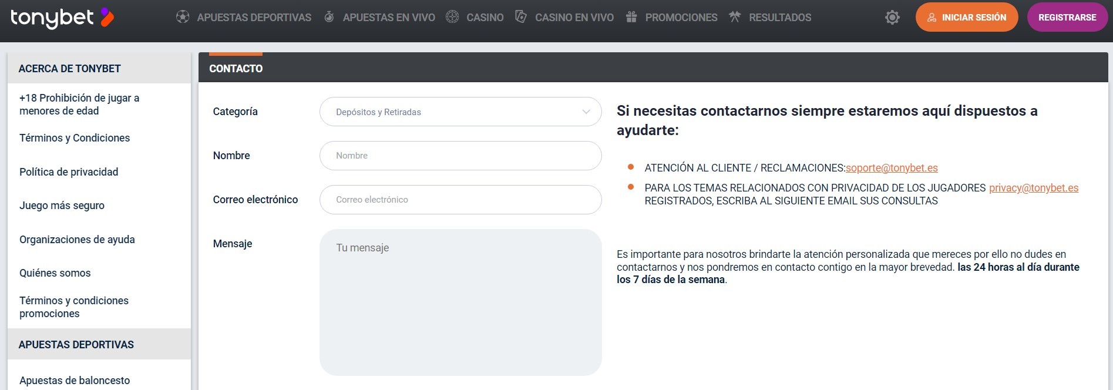The width and height of the screenshot is (1113, 390).
Task: Click the Categoría dropdown chevron arrow
Action: pyautogui.click(x=586, y=112)
